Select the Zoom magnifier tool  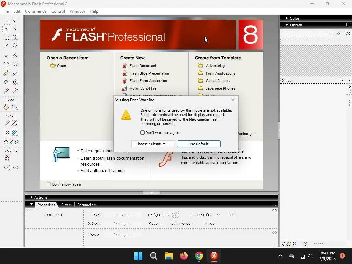click(x=15, y=107)
